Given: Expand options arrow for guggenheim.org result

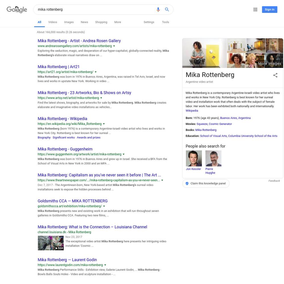Looking at the screenshot, I should tap(124, 154).
